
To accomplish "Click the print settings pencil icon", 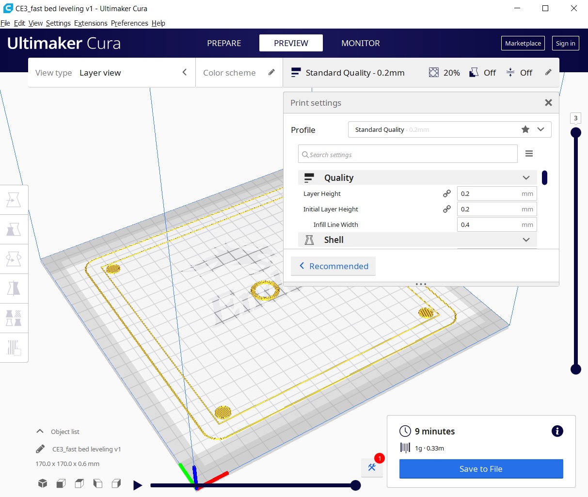I will click(548, 72).
